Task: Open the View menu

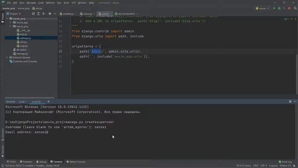Action: pos(22,3)
